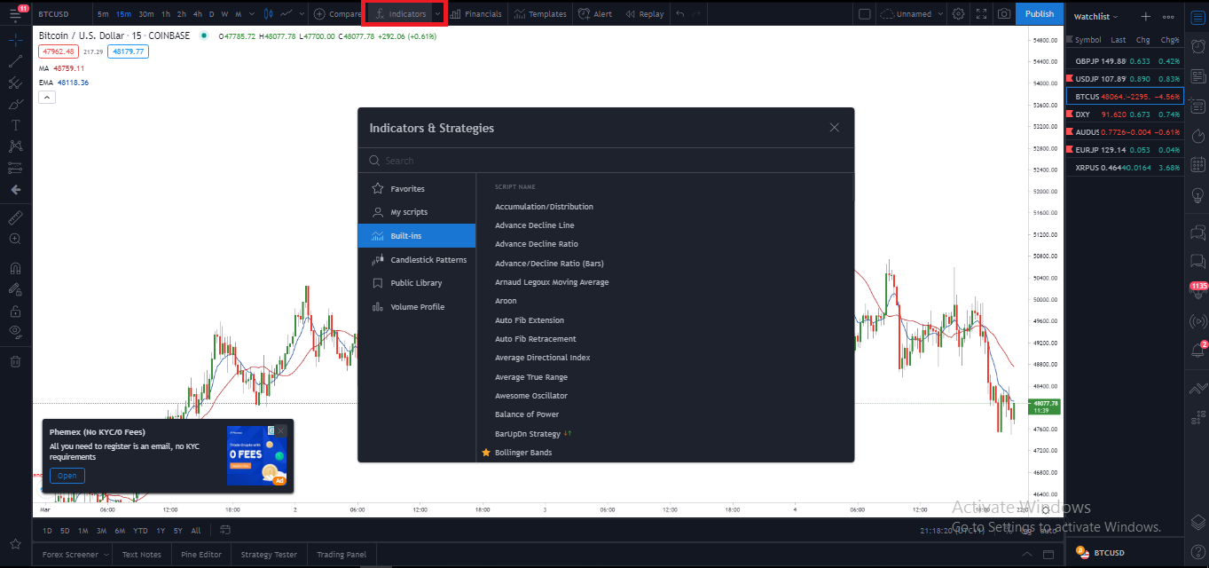This screenshot has height=568, width=1209.
Task: Open the pitchfork tools
Action: [x=15, y=83]
